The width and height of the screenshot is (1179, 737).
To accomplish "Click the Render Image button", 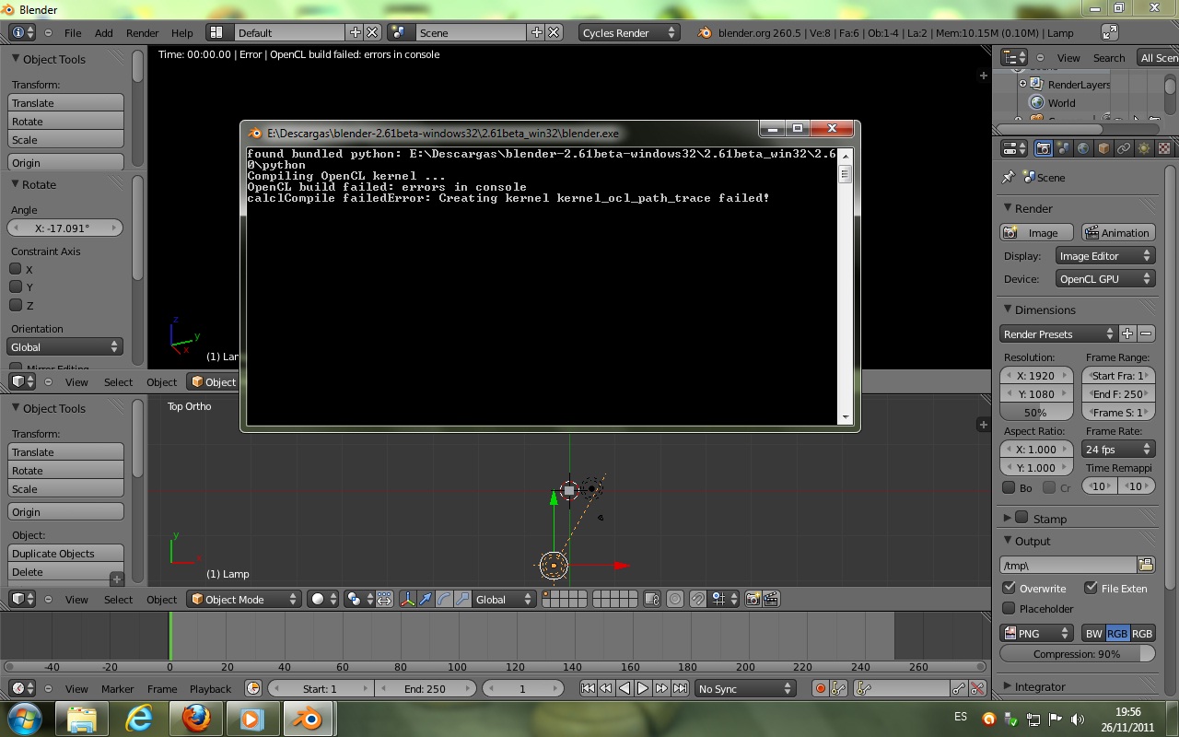I will click(x=1037, y=232).
